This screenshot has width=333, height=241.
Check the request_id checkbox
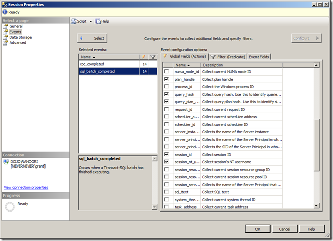coord(166,109)
